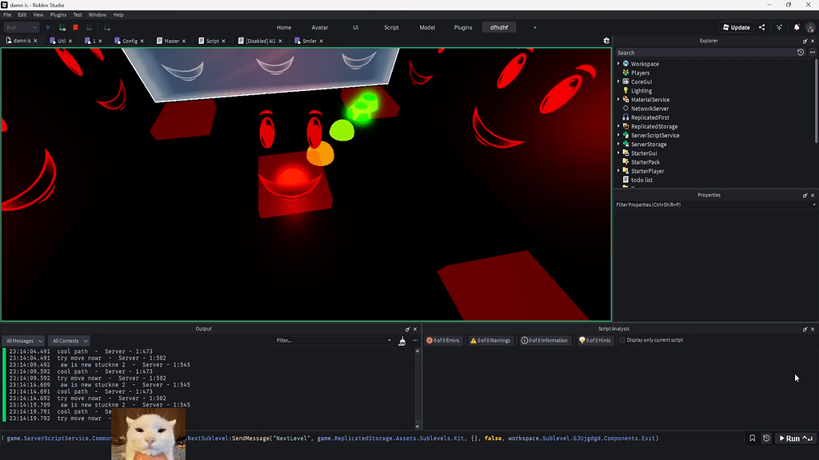Open Output panel more options ellipsis
Screen dimensions: 819x460
click(415, 340)
